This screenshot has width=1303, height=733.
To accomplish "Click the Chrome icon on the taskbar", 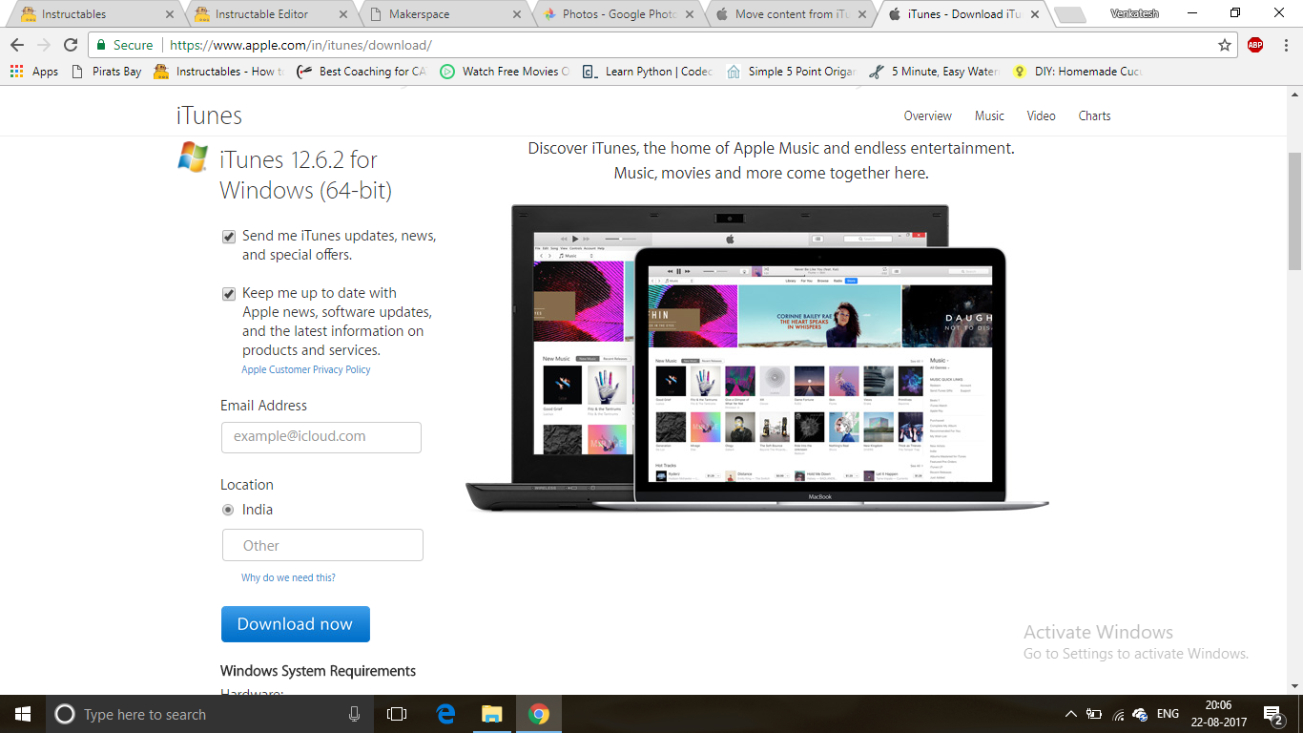I will point(539,714).
